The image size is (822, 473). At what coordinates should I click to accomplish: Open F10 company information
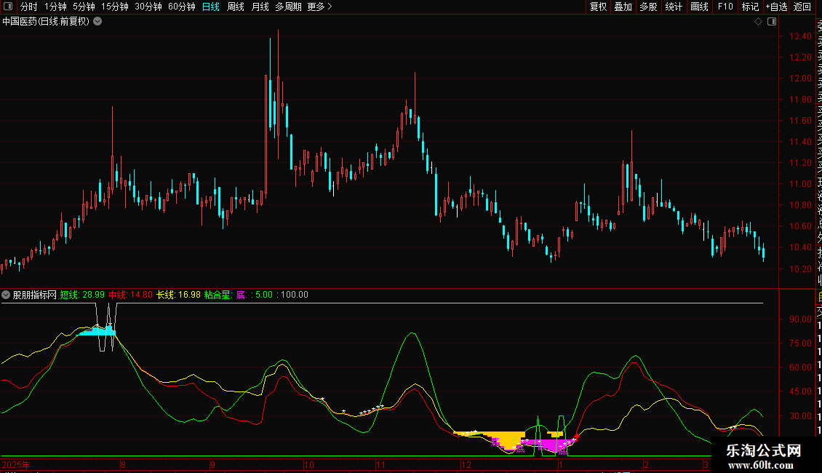pos(725,7)
